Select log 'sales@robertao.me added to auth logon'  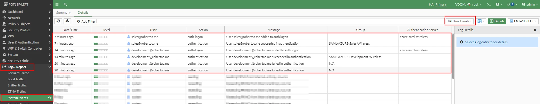click(252, 37)
